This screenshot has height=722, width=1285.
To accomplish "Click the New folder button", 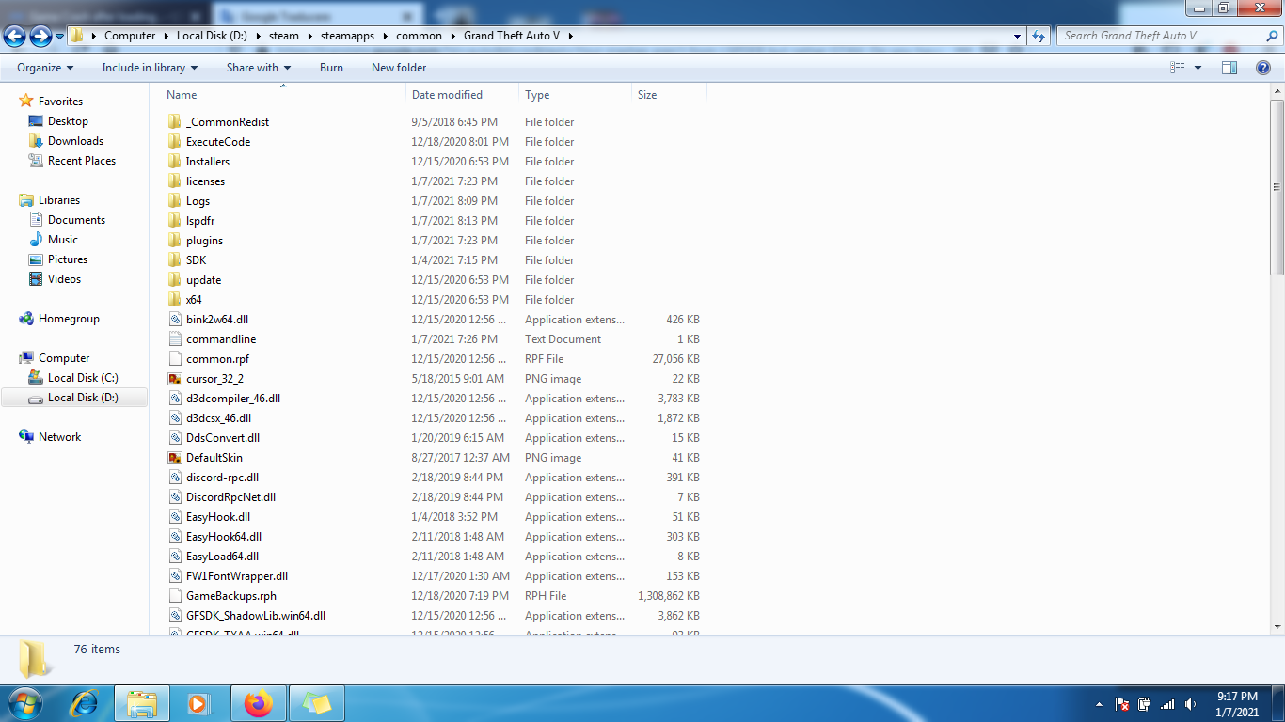I will [399, 68].
